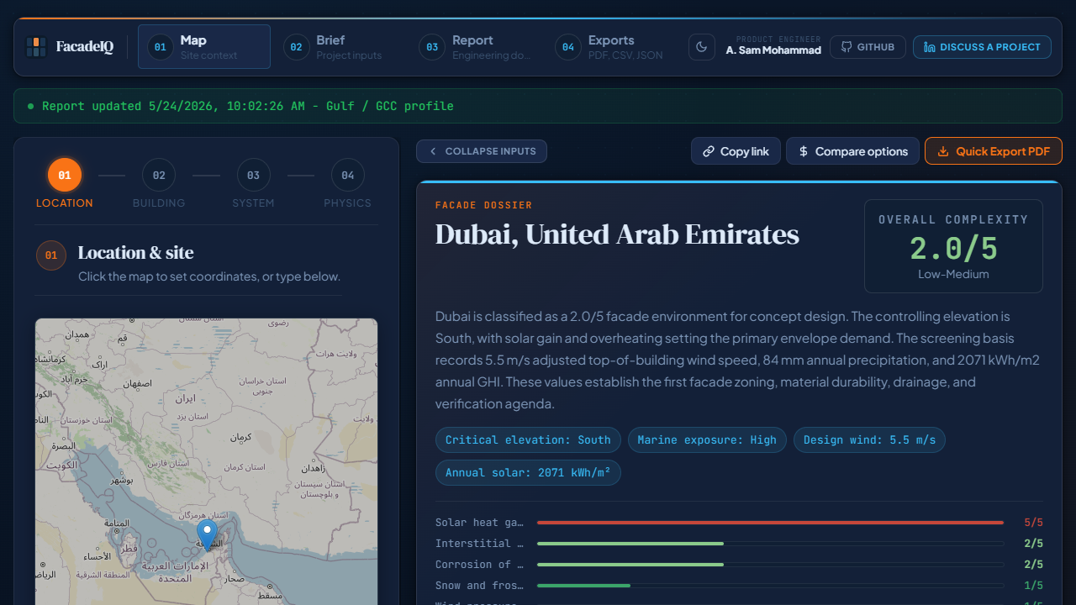Open the Map tab

pos(204,47)
